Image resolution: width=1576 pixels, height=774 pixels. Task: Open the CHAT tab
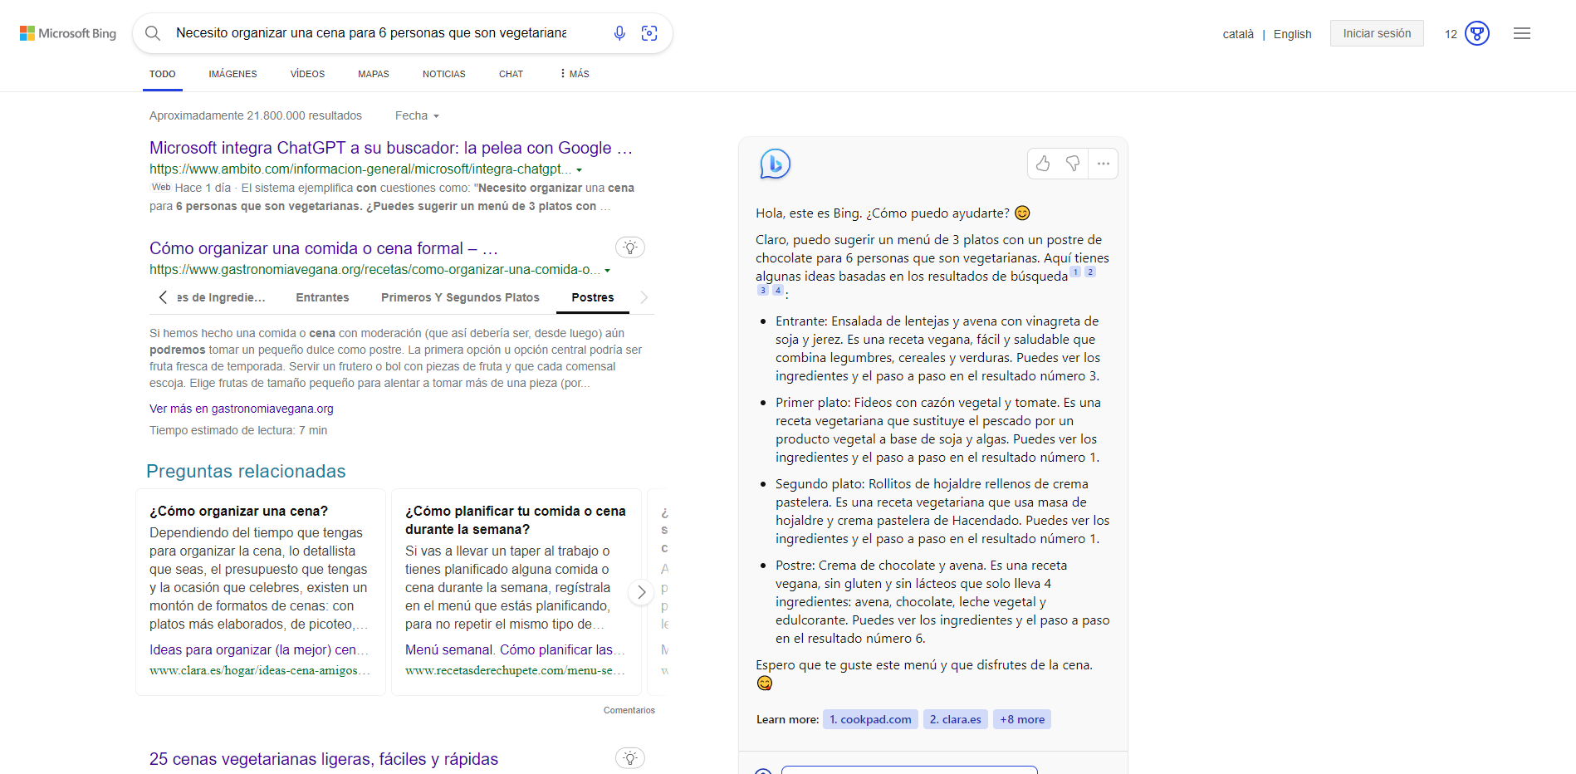click(511, 74)
